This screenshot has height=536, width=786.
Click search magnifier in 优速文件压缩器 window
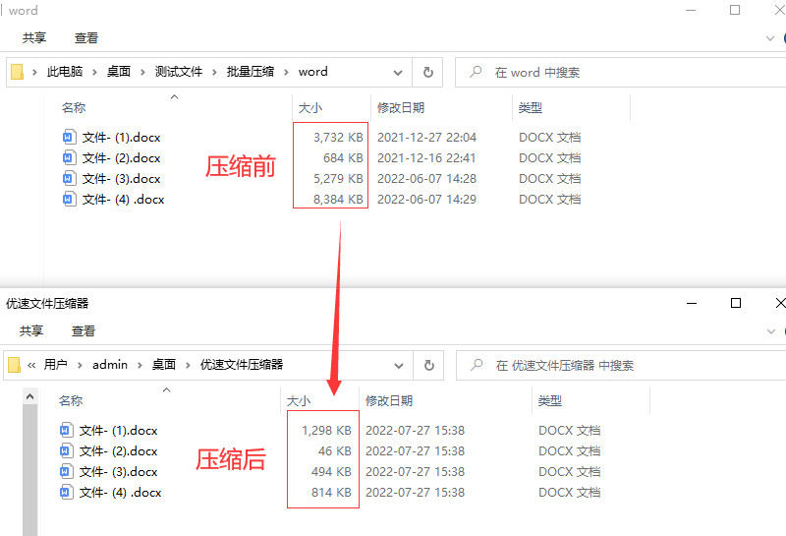[477, 365]
